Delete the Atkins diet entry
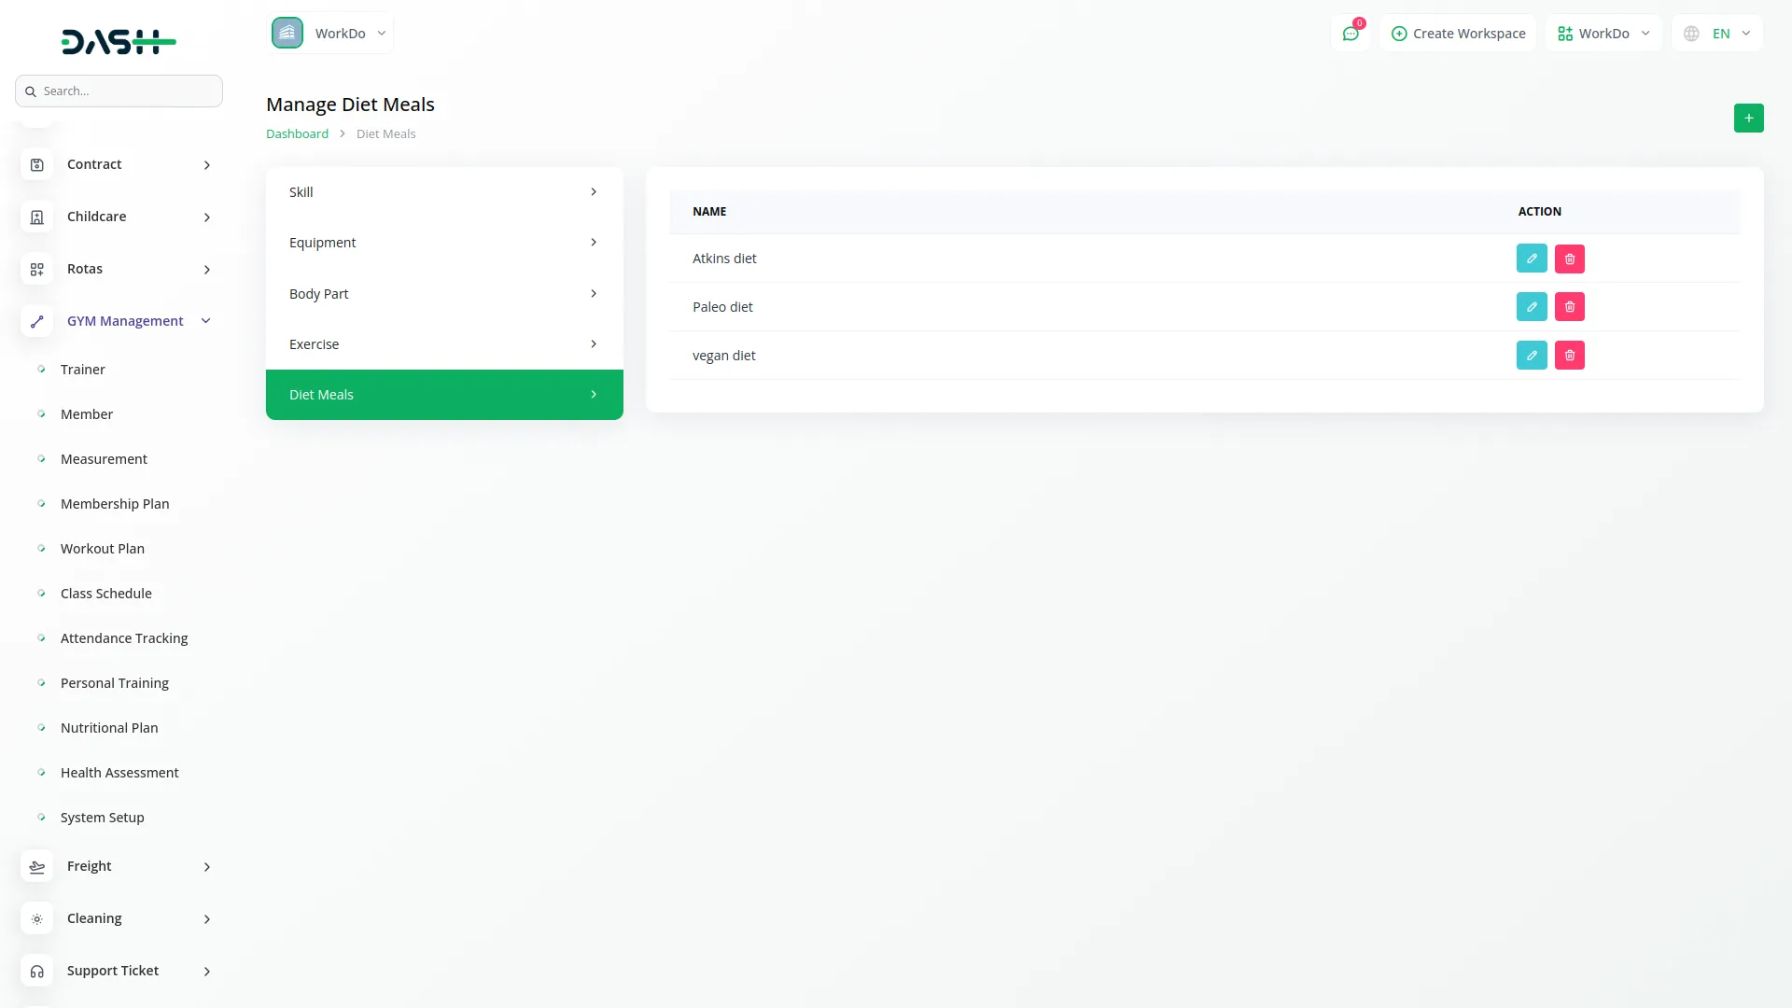Image resolution: width=1792 pixels, height=1008 pixels. tap(1569, 259)
